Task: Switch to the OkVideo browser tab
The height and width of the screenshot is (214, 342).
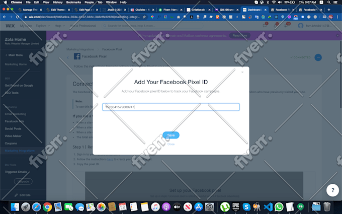Action: point(142,10)
